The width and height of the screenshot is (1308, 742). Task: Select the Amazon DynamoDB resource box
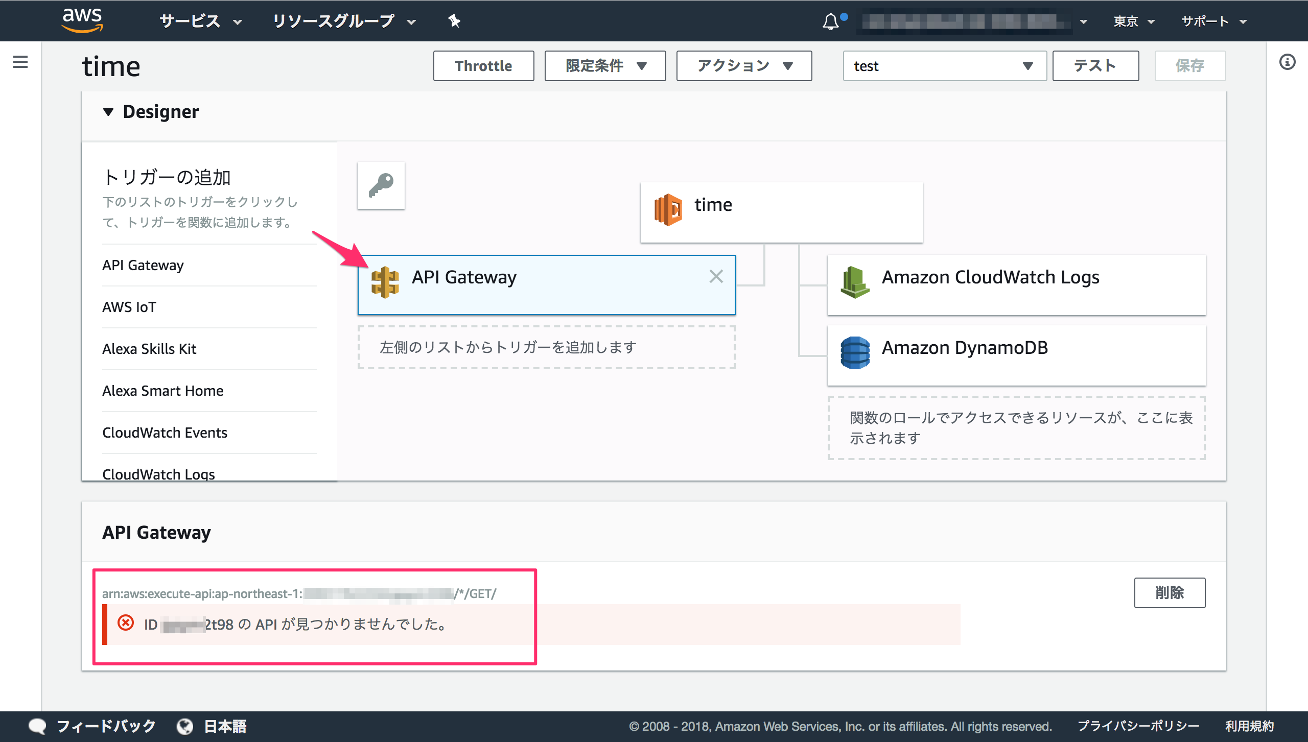click(x=1016, y=355)
